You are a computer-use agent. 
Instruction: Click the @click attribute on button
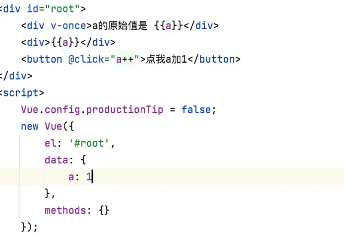(86, 60)
